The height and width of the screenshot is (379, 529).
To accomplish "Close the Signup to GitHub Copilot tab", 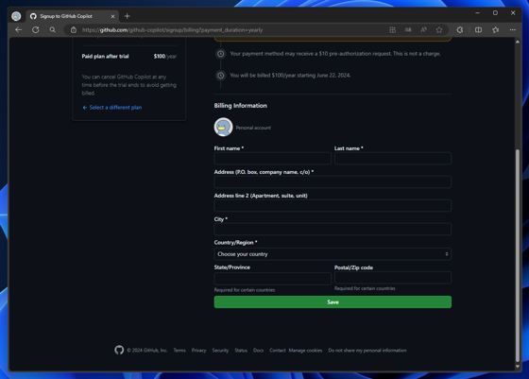I will click(x=112, y=16).
